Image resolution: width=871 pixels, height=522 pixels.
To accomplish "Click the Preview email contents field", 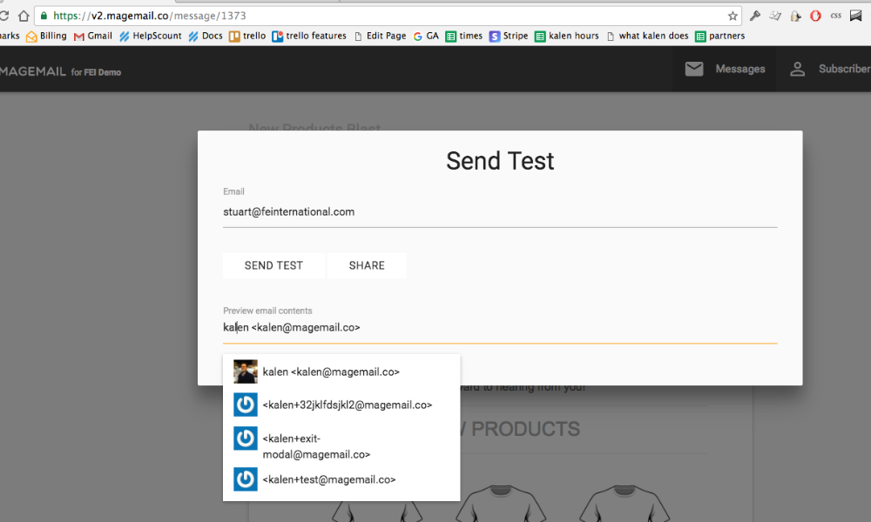I will coord(499,327).
